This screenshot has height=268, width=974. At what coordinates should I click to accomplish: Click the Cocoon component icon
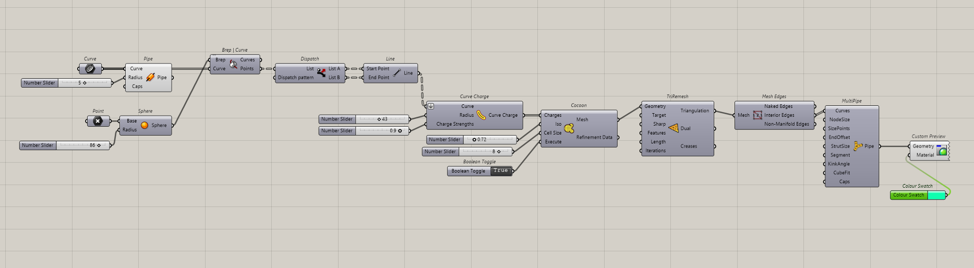tap(569, 128)
